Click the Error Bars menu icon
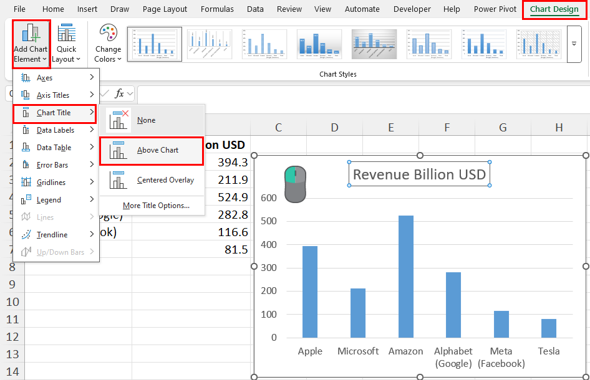The width and height of the screenshot is (590, 380). pos(26,164)
